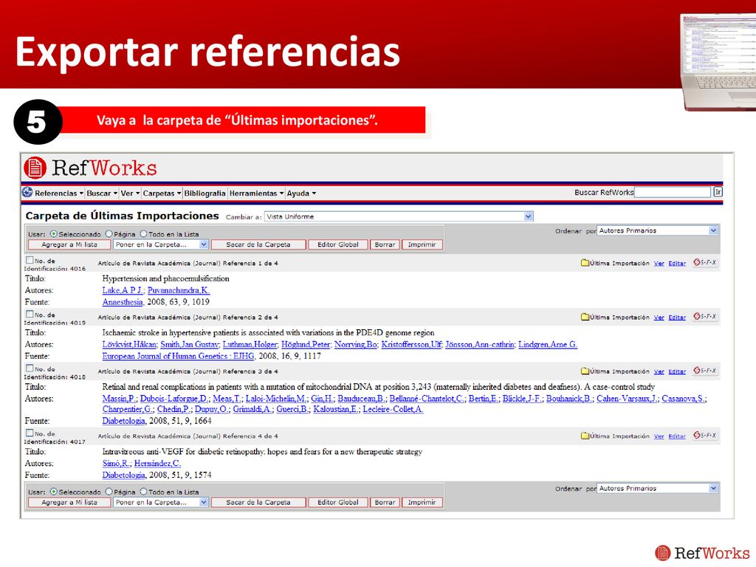The width and height of the screenshot is (756, 567).
Task: Check the box for reference ID 4016
Action: click(30, 260)
